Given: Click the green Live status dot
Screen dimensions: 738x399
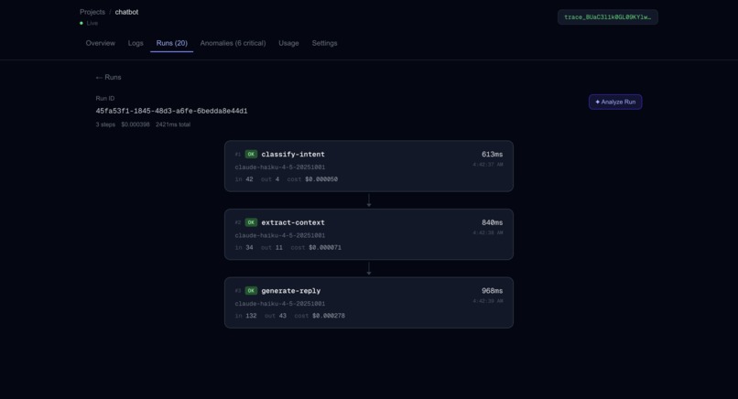Looking at the screenshot, I should coord(81,23).
